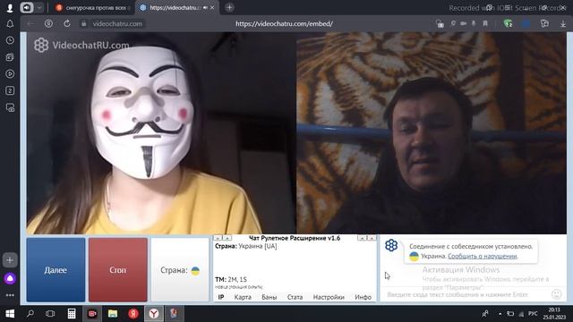Close the videochatru tab
This screenshot has width=573, height=322.
click(x=212, y=8)
